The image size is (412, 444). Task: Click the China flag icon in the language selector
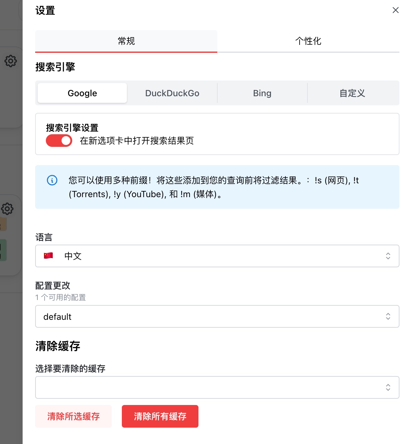click(x=48, y=256)
